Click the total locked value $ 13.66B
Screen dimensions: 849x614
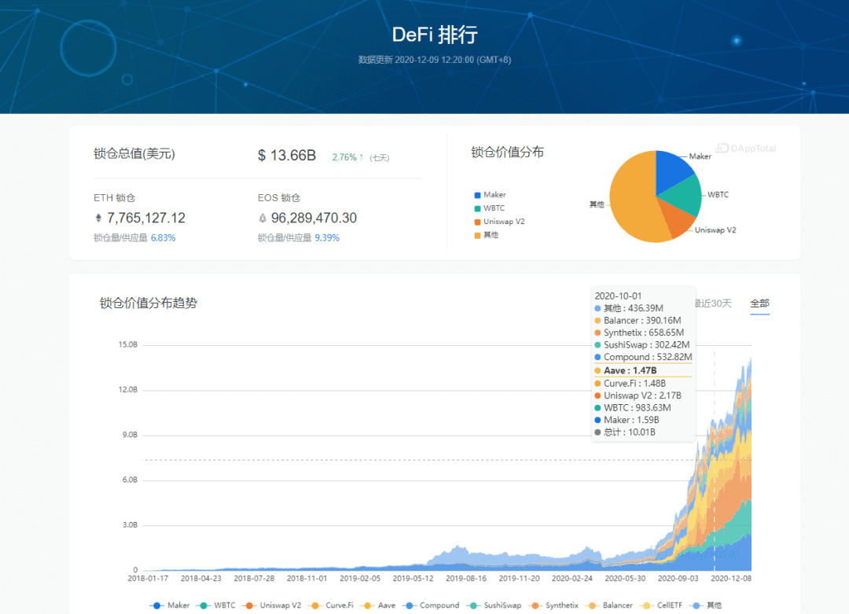tap(287, 156)
